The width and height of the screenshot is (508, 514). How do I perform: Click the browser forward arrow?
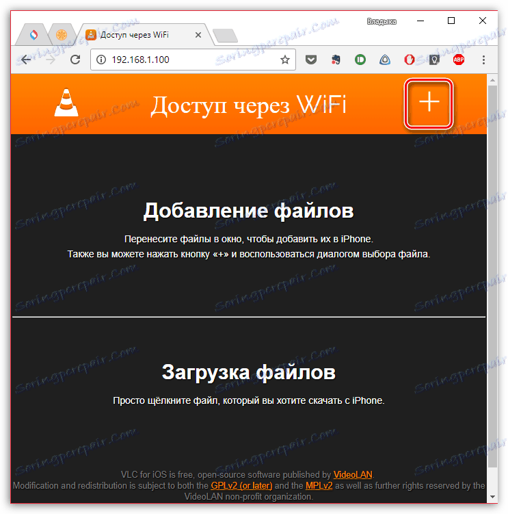click(51, 60)
